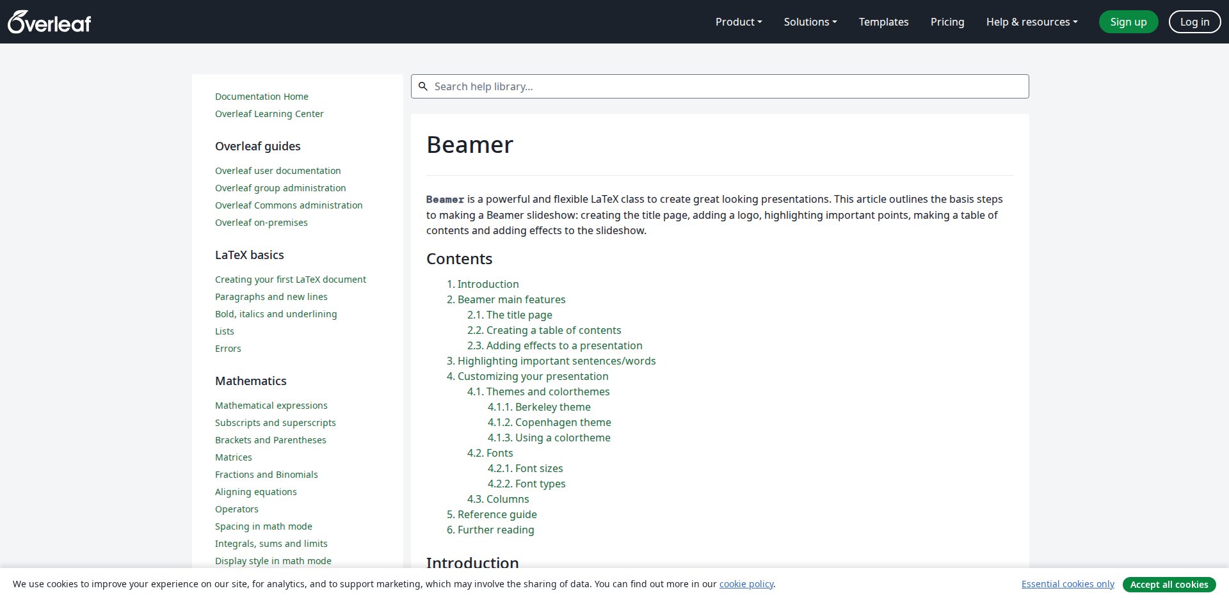Open Overleaf user documentation
This screenshot has width=1229, height=600.
(278, 171)
